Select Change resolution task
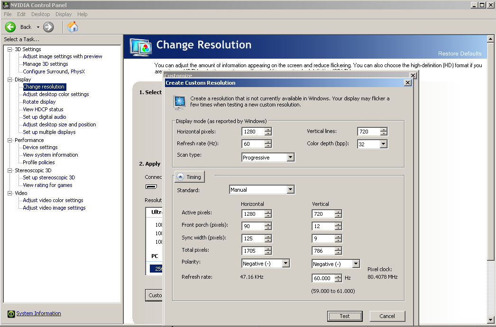The image size is (496, 327). [44, 87]
